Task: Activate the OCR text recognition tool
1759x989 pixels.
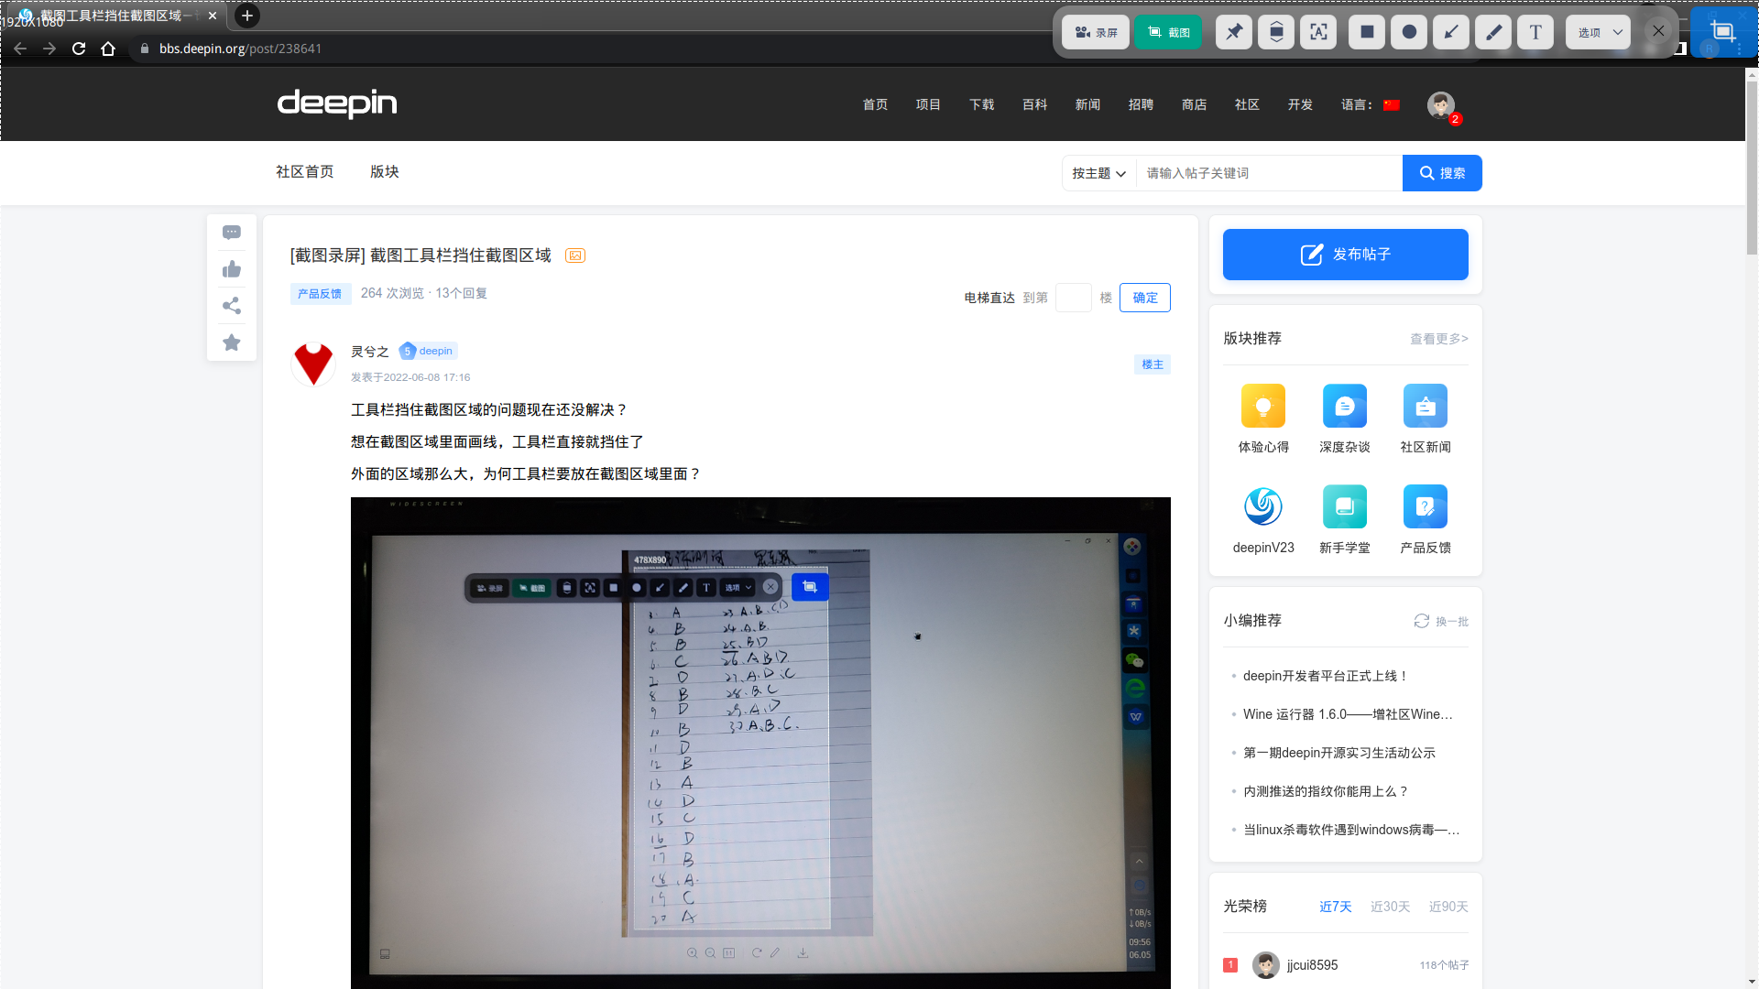Action: tap(1318, 32)
